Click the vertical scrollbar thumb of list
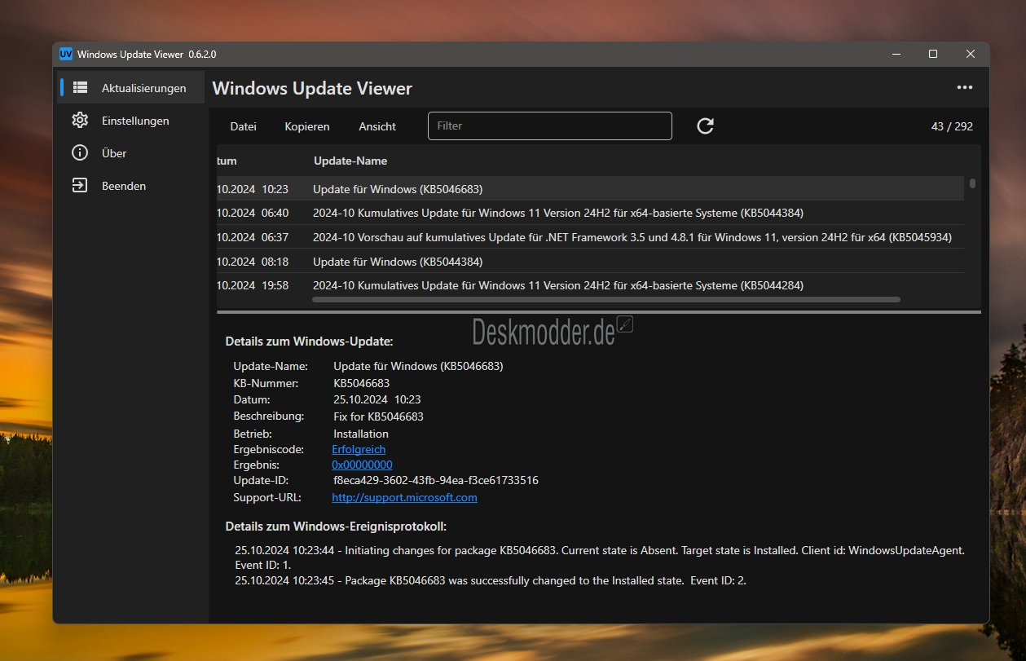This screenshot has width=1026, height=661. (972, 184)
